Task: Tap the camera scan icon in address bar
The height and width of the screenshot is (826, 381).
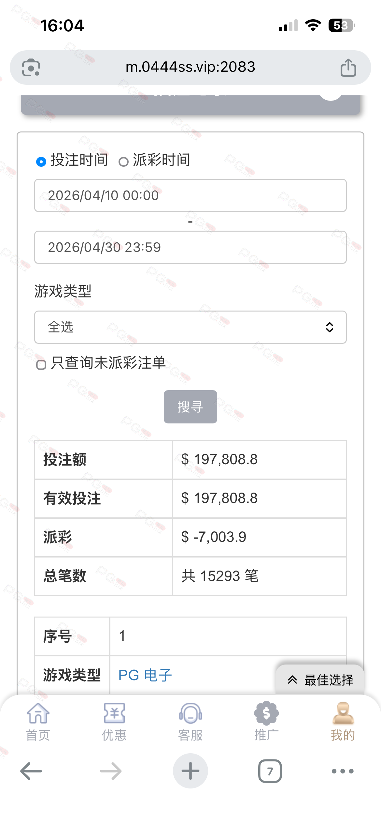Action: point(31,68)
